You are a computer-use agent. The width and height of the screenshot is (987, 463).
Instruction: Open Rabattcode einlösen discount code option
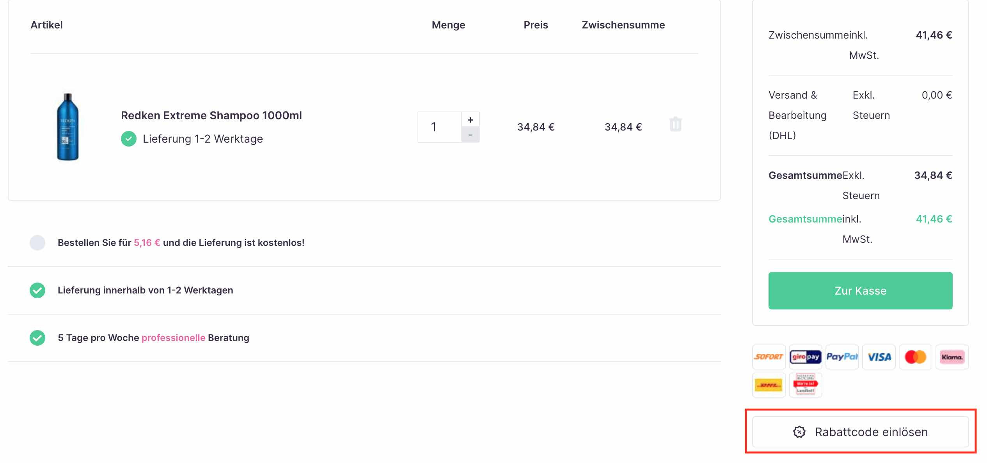click(860, 432)
